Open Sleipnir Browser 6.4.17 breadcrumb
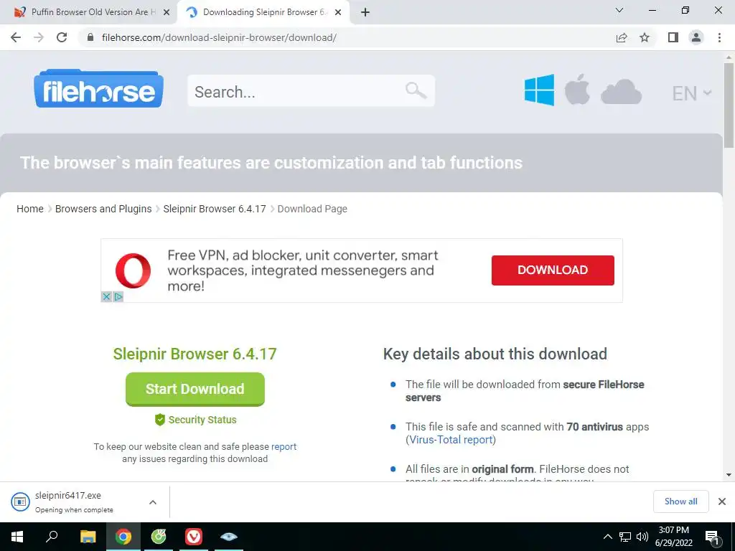Viewport: 735px width, 551px height. 214,209
